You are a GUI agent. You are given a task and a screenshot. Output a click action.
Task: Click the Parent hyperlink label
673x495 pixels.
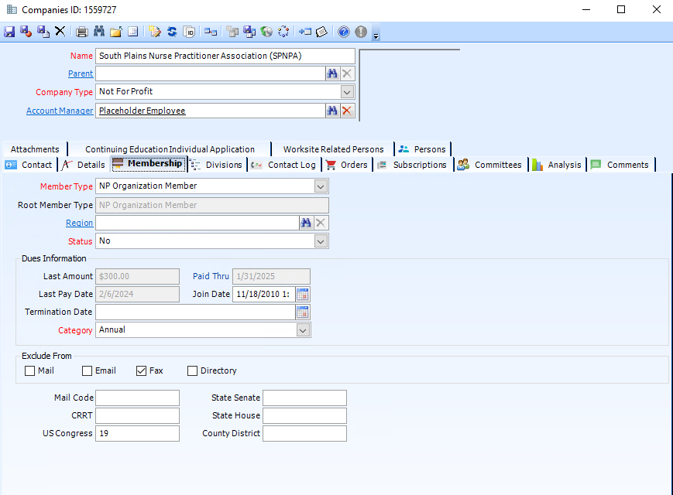81,73
